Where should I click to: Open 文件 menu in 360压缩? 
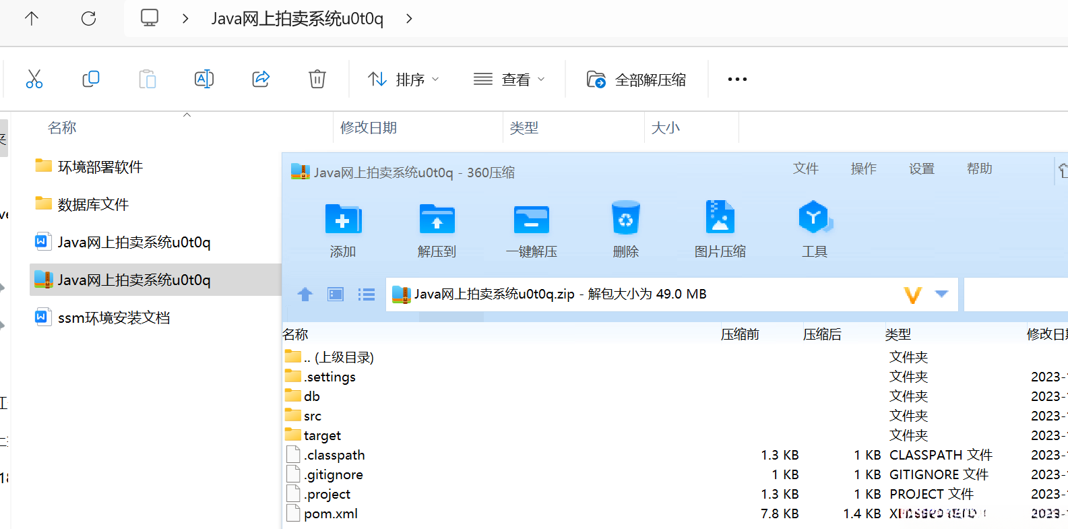(806, 168)
